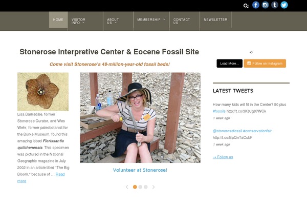Open the Instagram icon in header
307x205 pixels.
[x=265, y=5]
